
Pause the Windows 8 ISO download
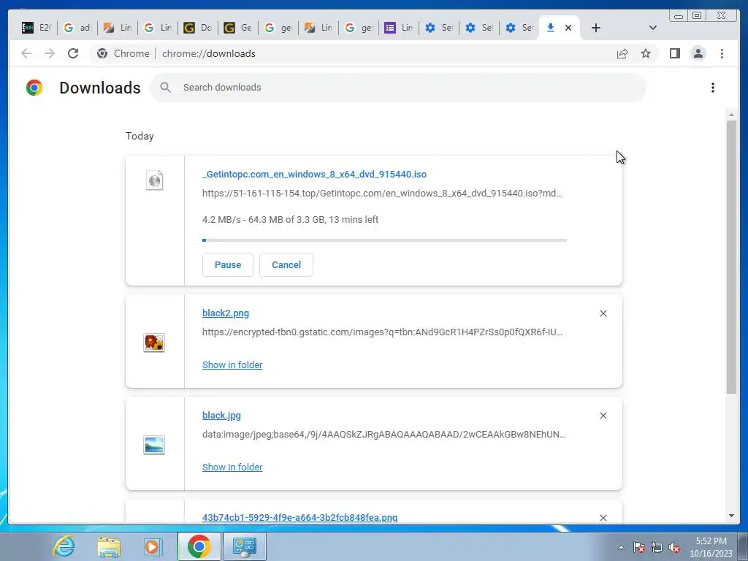click(228, 264)
